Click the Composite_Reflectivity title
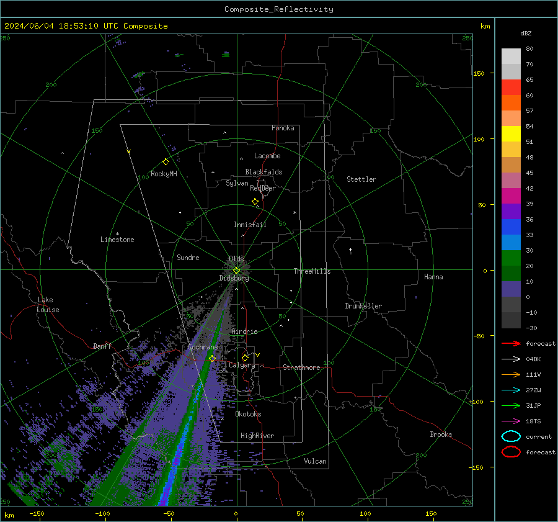The image size is (558, 522). (x=279, y=9)
